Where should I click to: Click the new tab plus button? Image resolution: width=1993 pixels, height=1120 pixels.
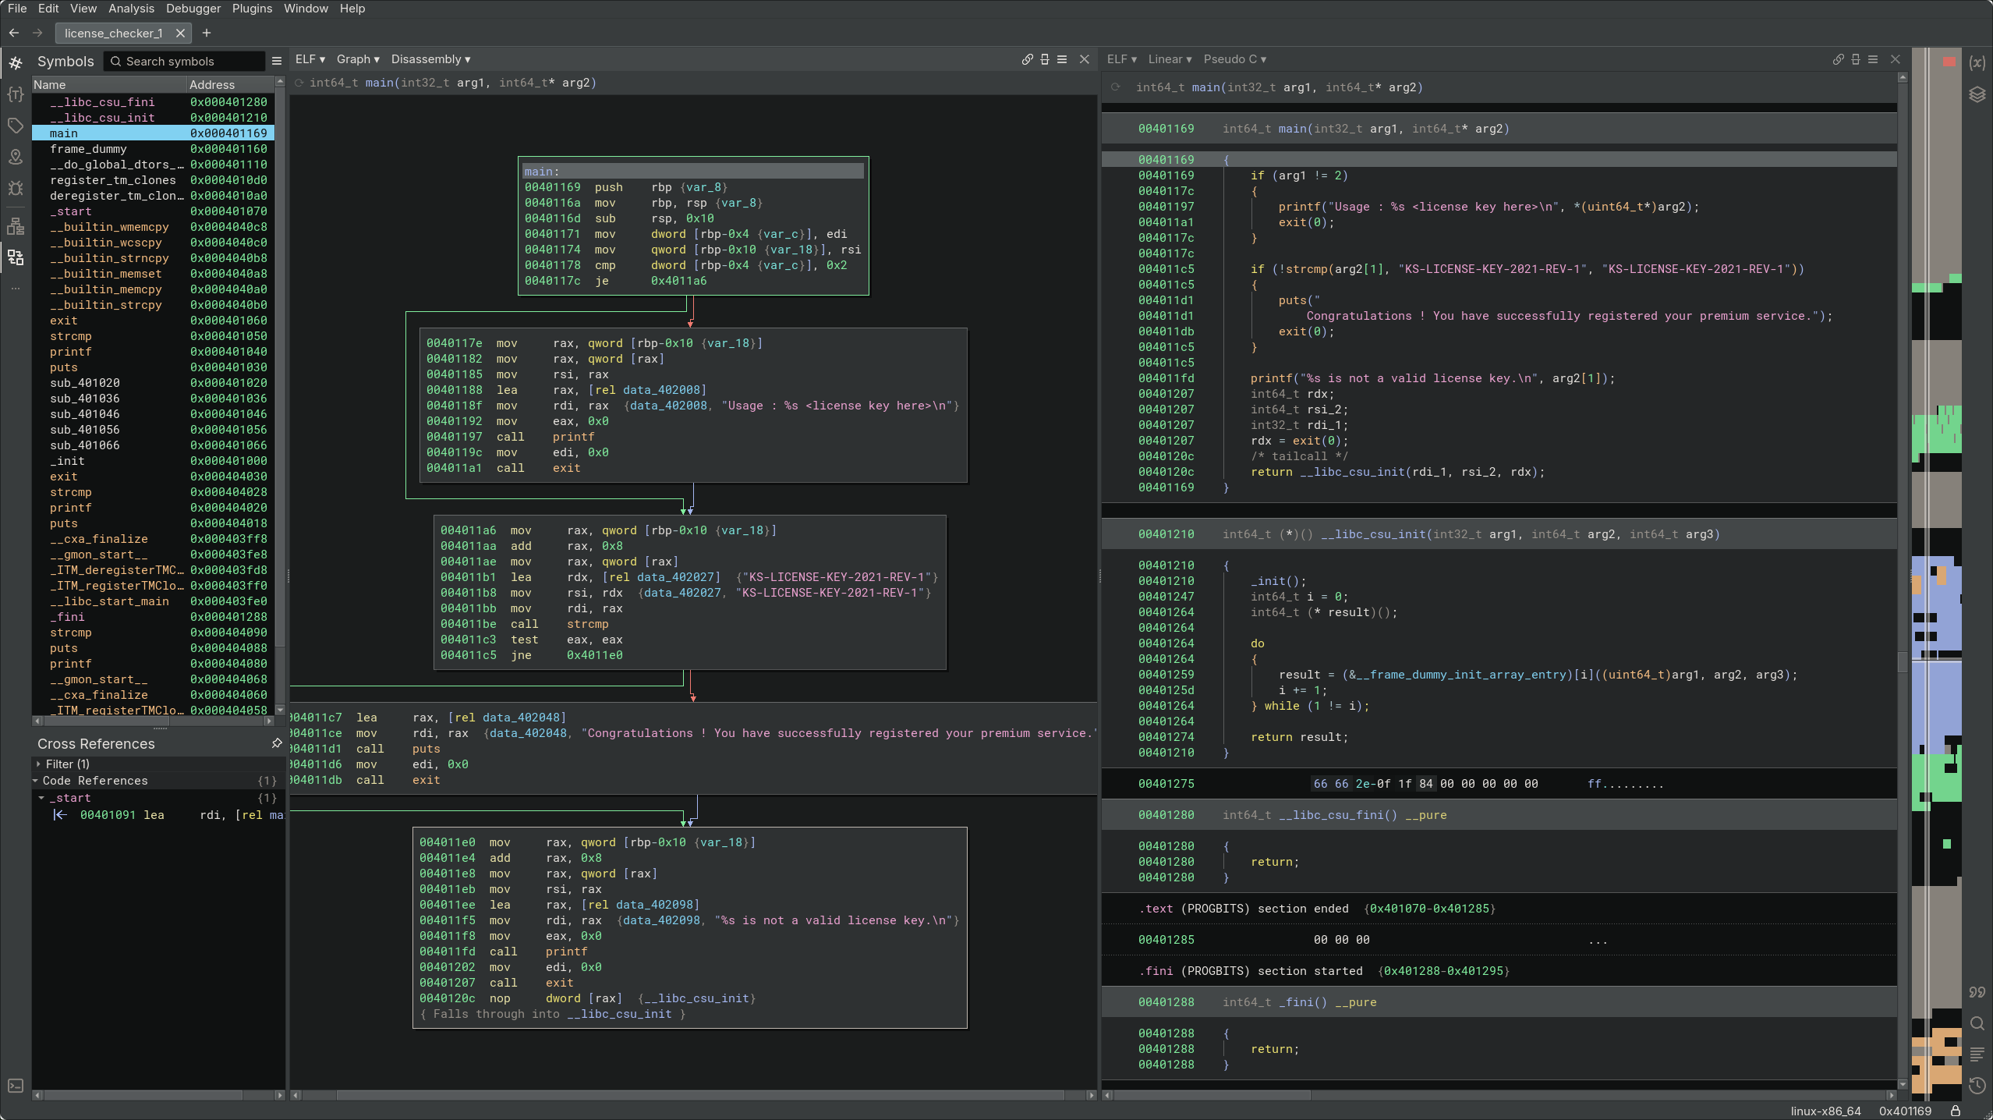coord(206,33)
